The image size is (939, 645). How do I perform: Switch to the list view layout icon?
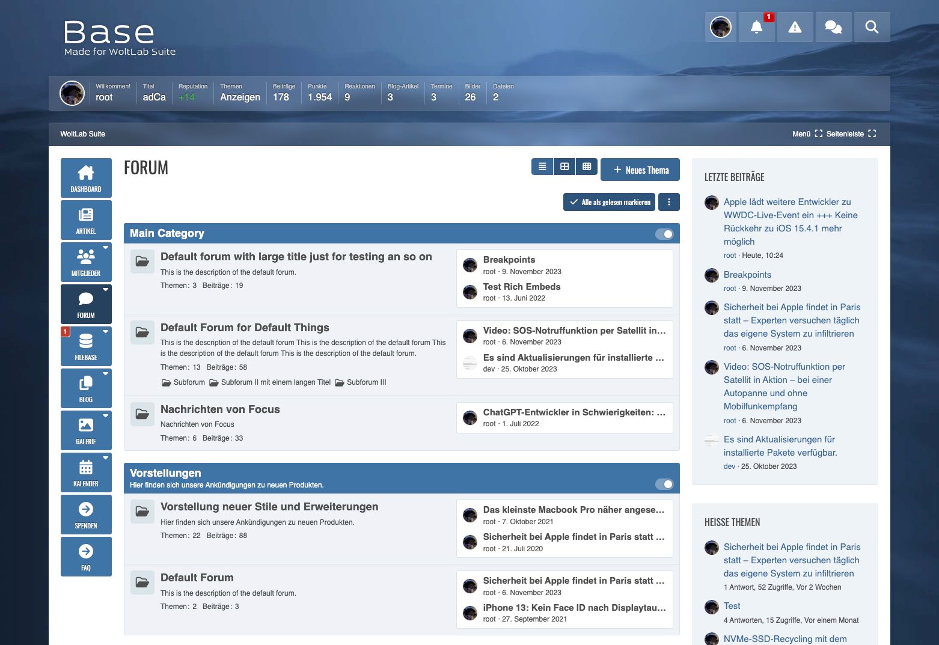(x=542, y=167)
